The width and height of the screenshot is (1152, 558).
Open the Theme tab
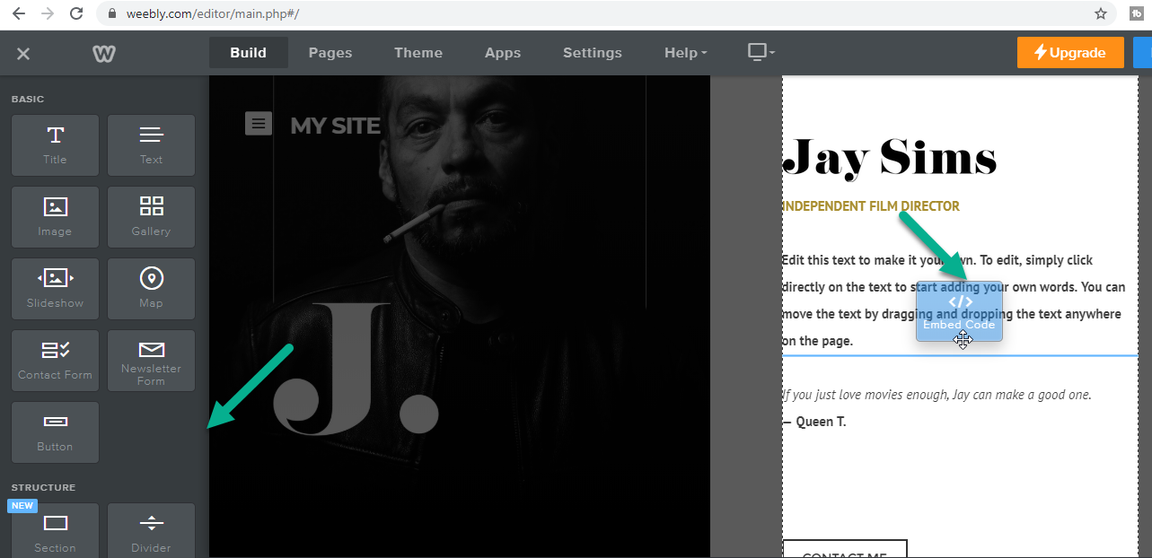tap(418, 53)
